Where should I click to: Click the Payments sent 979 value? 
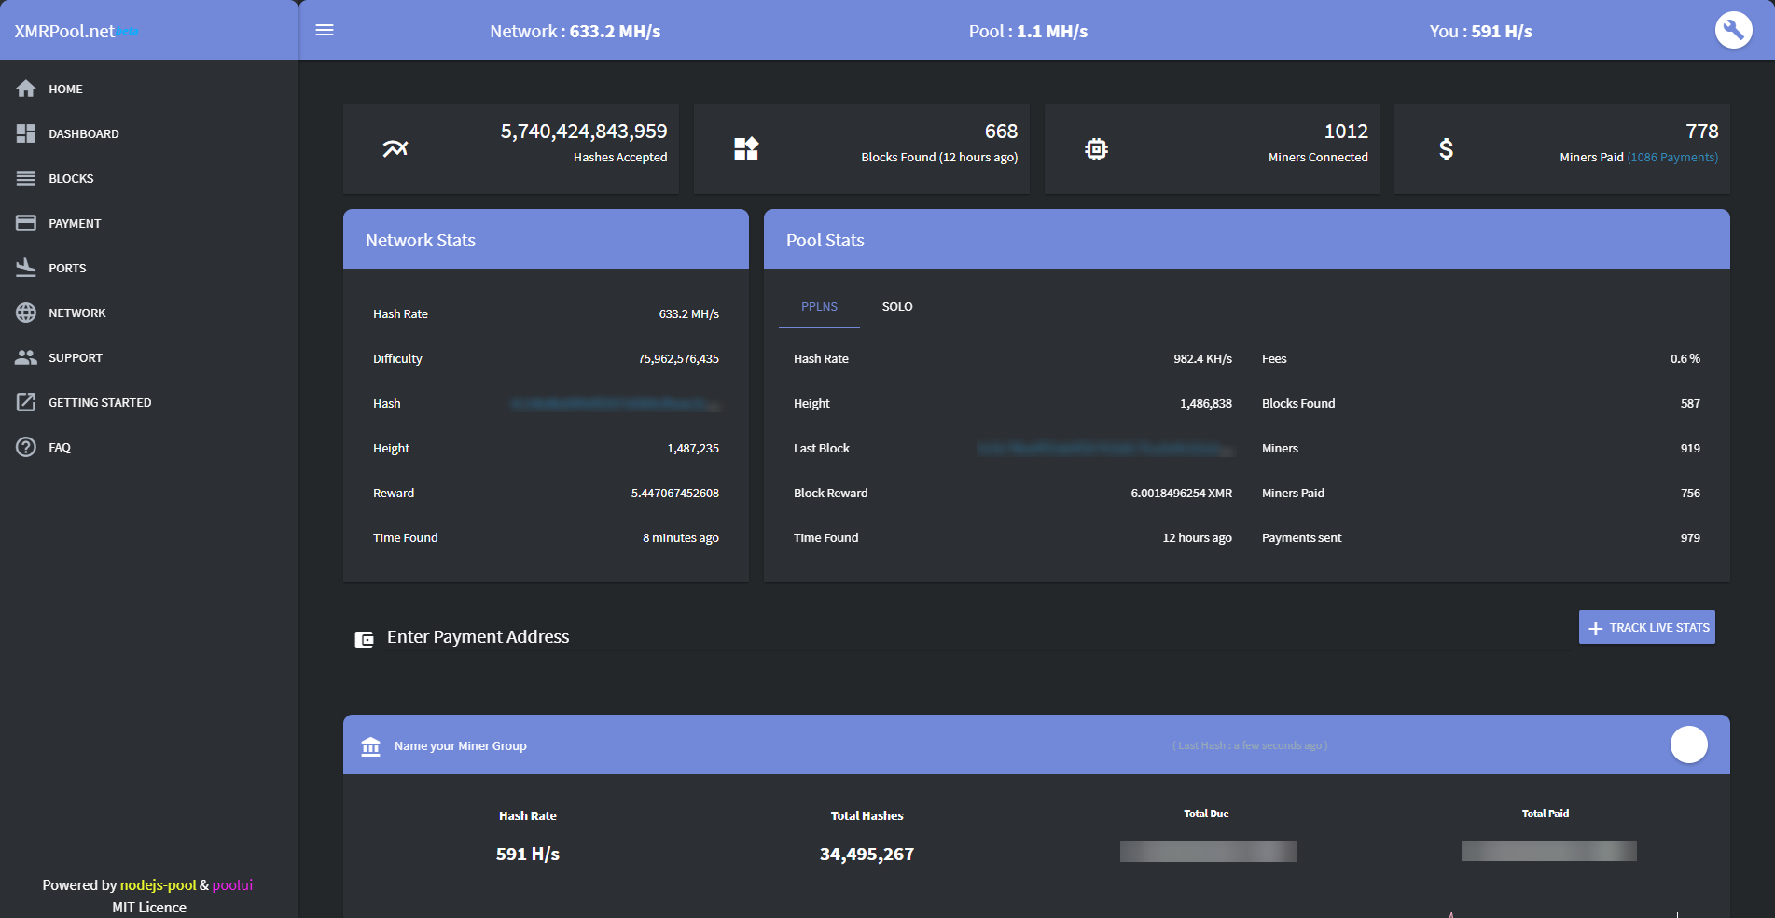[1690, 538]
